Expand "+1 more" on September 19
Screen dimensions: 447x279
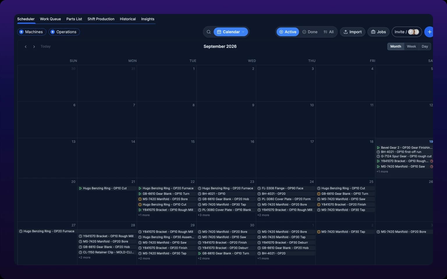[382, 172]
